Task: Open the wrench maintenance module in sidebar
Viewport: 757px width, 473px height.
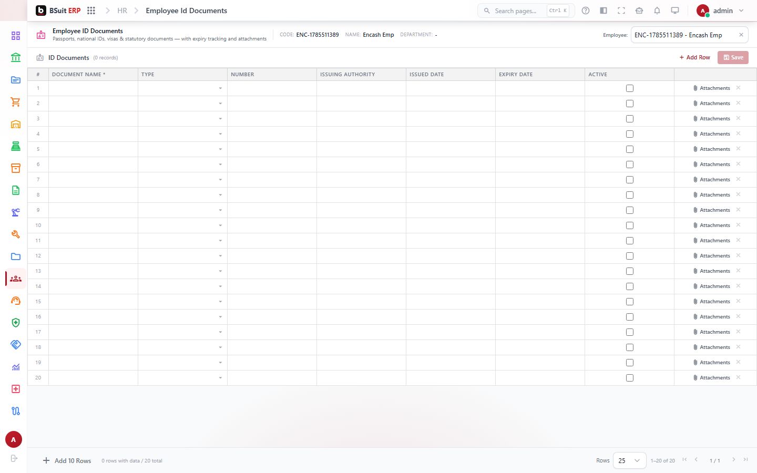Action: [x=16, y=234]
